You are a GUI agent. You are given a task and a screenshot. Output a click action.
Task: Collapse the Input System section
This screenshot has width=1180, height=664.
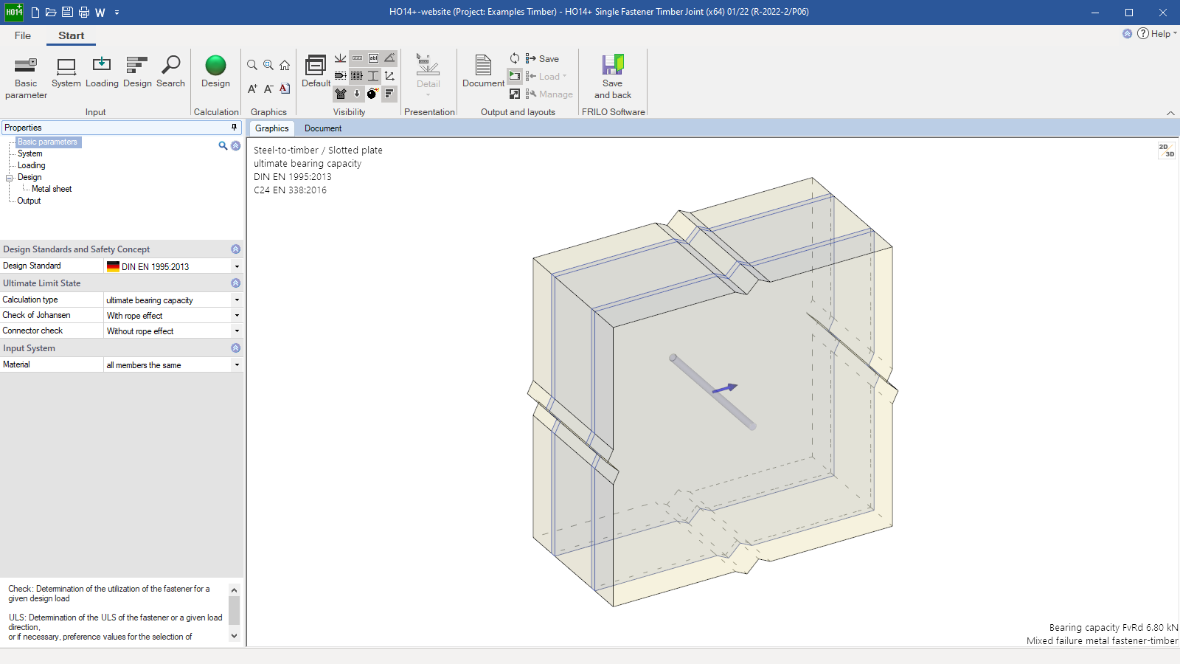(x=236, y=348)
